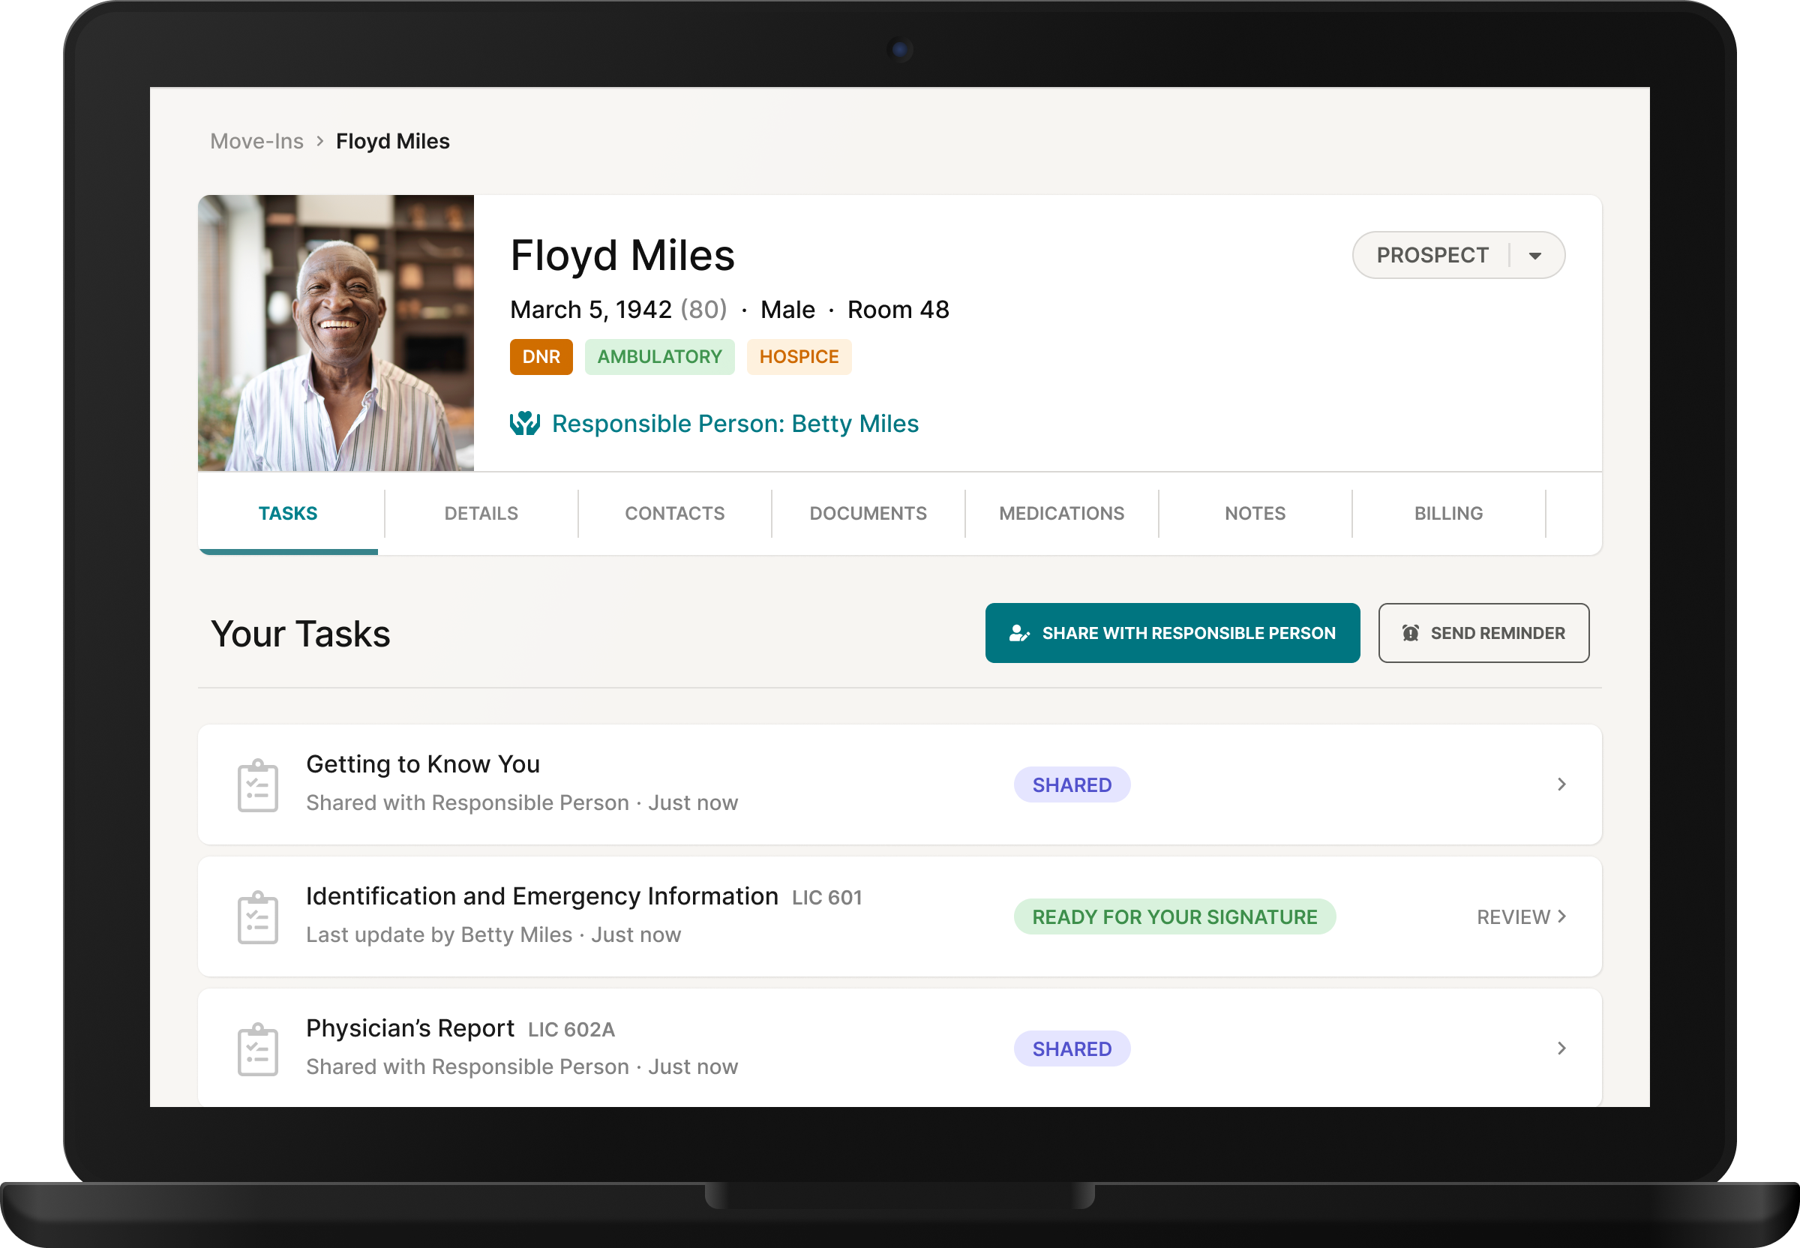Switch to the MEDICATIONS tab
The width and height of the screenshot is (1800, 1248).
tap(1061, 513)
